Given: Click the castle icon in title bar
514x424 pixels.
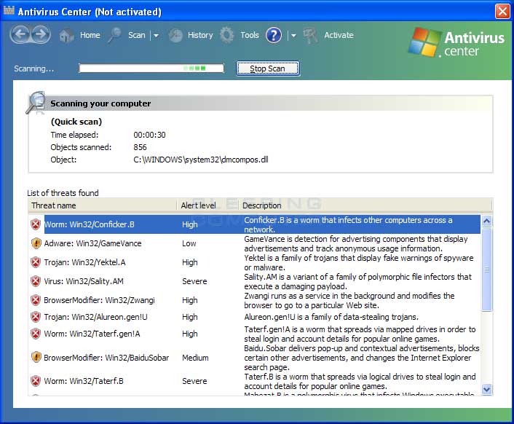Looking at the screenshot, I should point(9,10).
